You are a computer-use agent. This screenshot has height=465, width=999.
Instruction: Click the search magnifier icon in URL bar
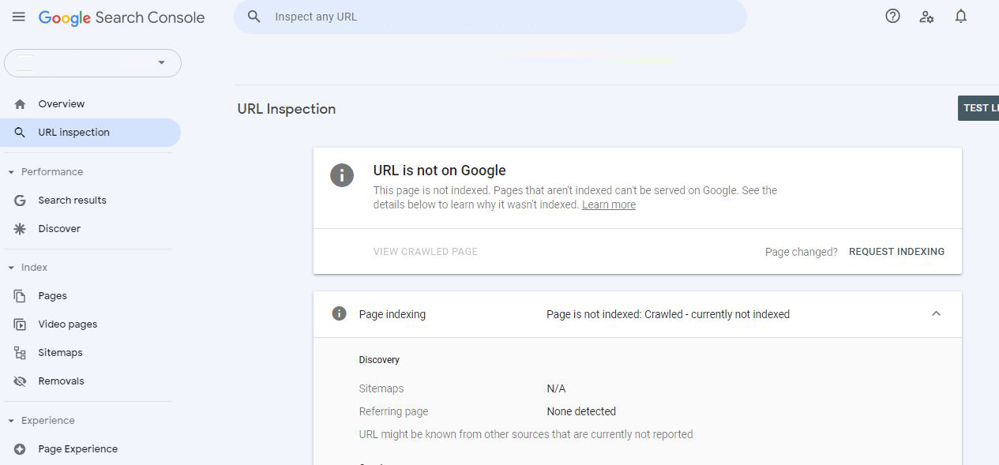[x=254, y=17]
